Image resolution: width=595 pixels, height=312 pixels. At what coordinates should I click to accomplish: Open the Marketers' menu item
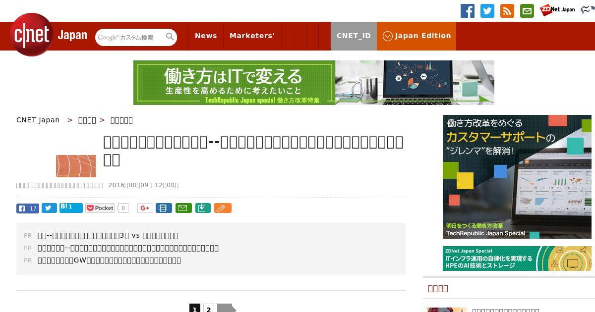pos(252,36)
